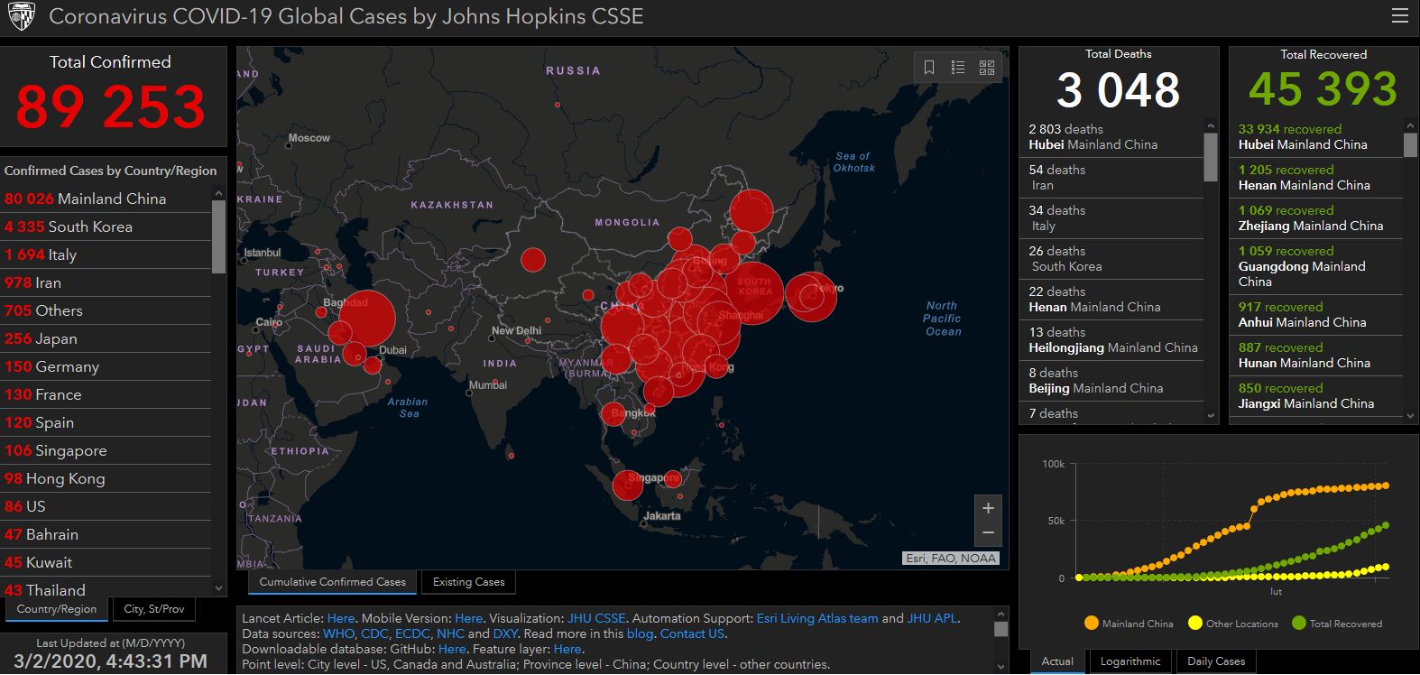Open the Feature layer 'Here' link

567,649
